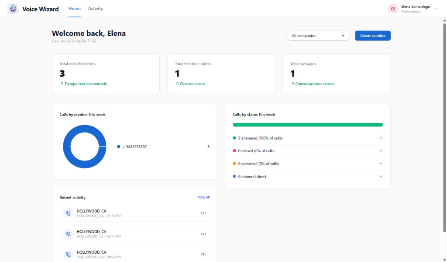Open the 3 answered calls arrow
This screenshot has width=447, height=262.
coord(381,138)
